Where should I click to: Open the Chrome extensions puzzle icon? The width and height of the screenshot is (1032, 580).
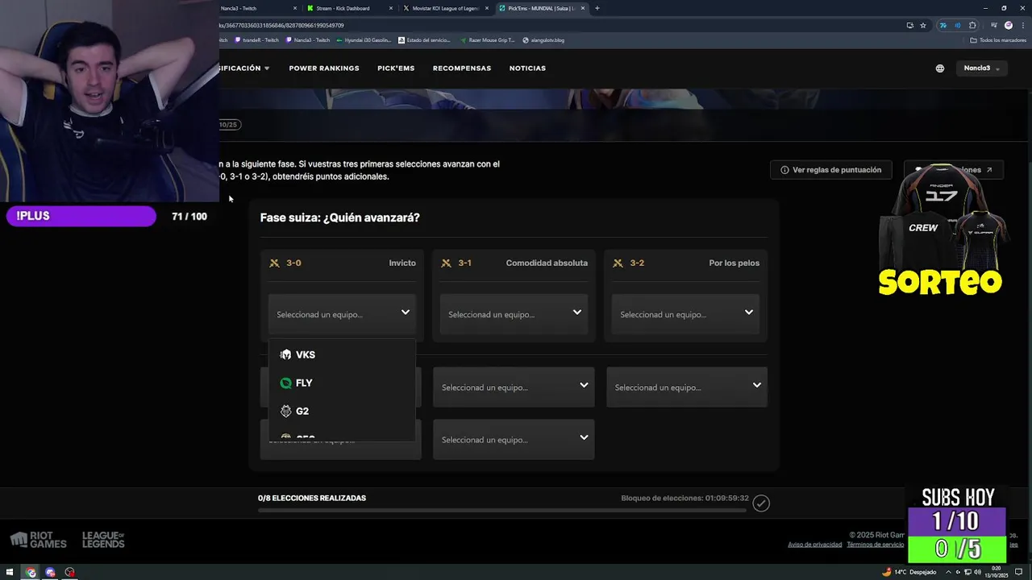coord(972,25)
